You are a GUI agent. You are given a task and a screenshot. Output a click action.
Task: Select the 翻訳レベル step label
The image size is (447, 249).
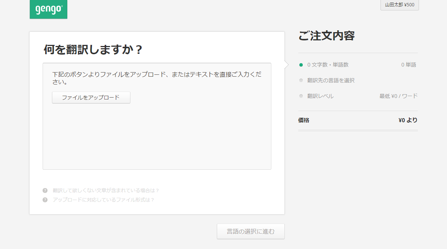click(320, 96)
